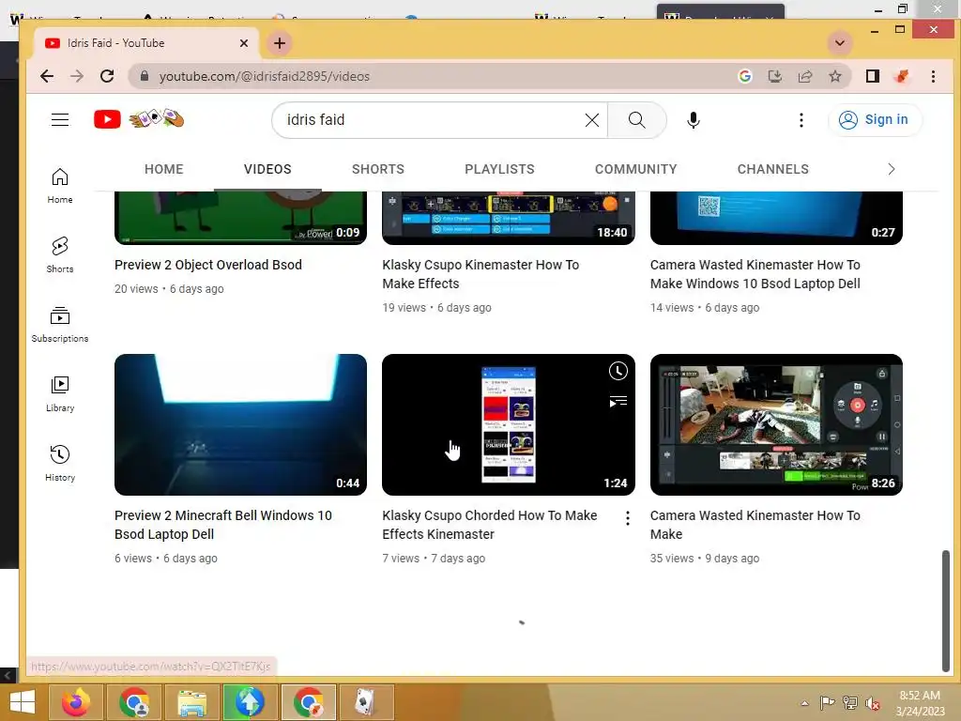Select the VIDEOS channel tab
Image resolution: width=961 pixels, height=721 pixels.
267,169
